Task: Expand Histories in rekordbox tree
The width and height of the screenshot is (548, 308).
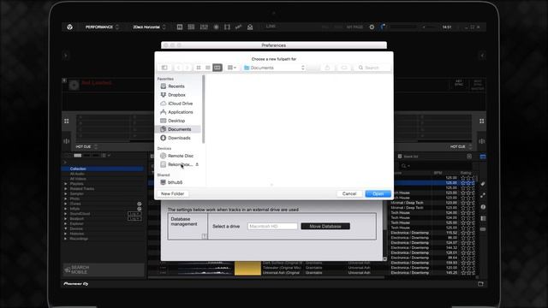Action: [x=66, y=234]
